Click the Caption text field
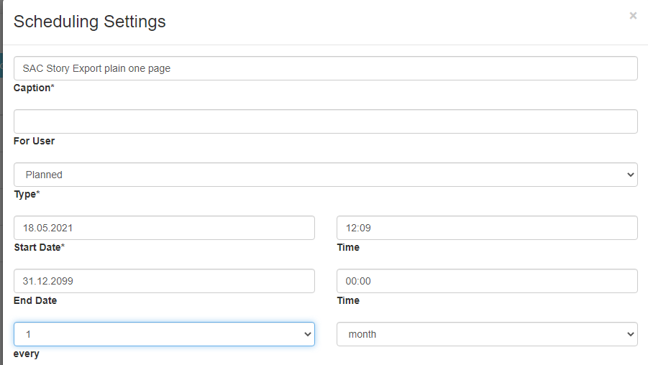648x365 pixels. point(326,68)
